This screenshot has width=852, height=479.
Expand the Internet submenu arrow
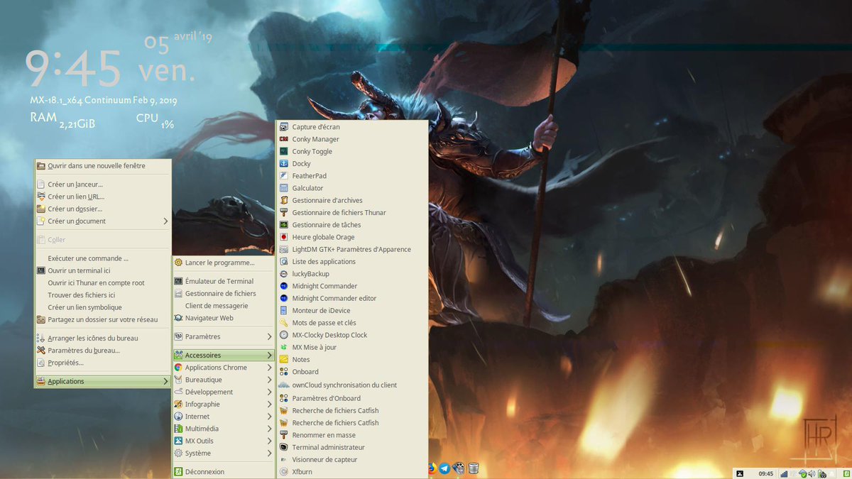pos(269,417)
